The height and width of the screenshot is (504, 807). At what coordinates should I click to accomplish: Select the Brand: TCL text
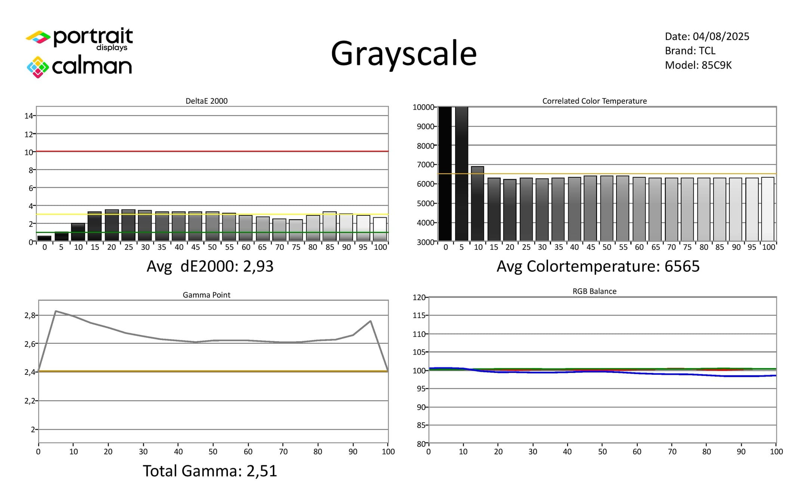pyautogui.click(x=690, y=50)
